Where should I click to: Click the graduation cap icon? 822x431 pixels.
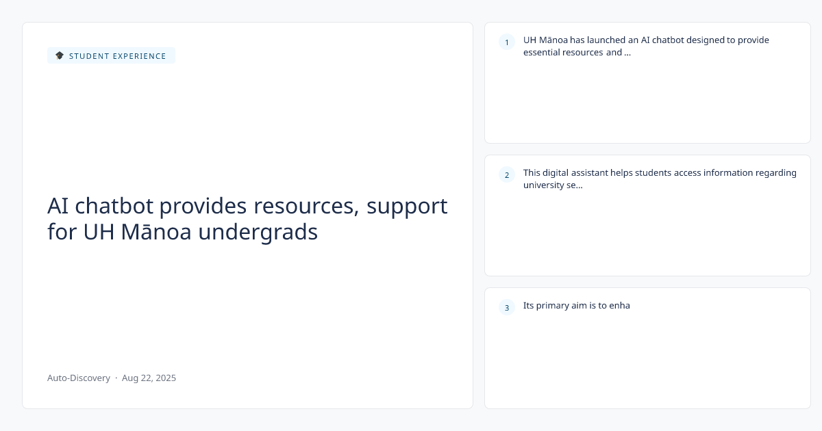60,56
